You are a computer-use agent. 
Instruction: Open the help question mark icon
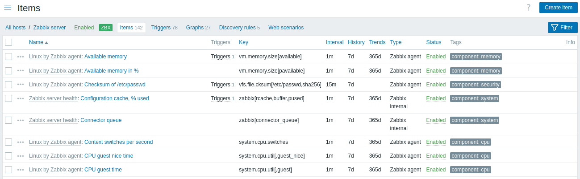tap(529, 8)
